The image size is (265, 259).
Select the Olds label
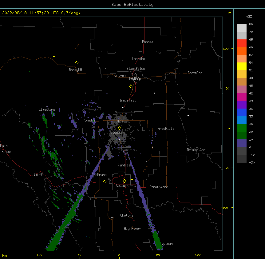click(119, 121)
